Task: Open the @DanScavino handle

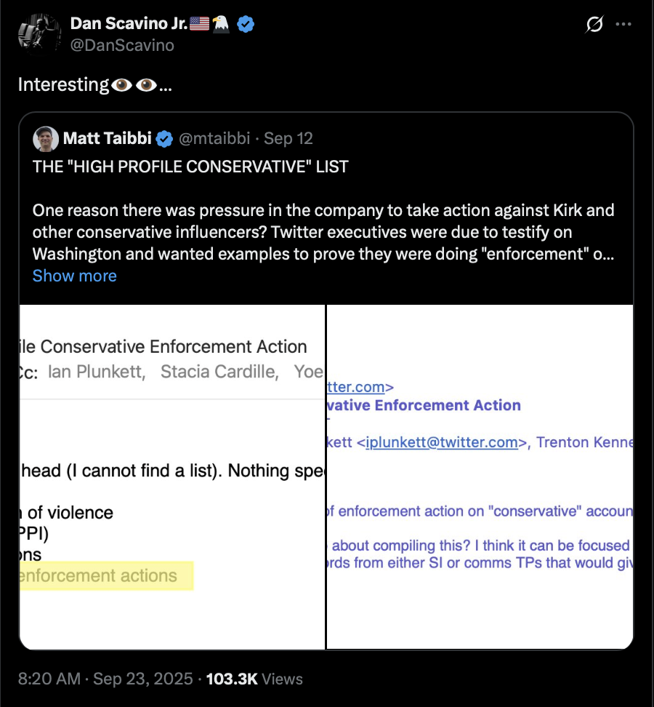Action: click(121, 45)
